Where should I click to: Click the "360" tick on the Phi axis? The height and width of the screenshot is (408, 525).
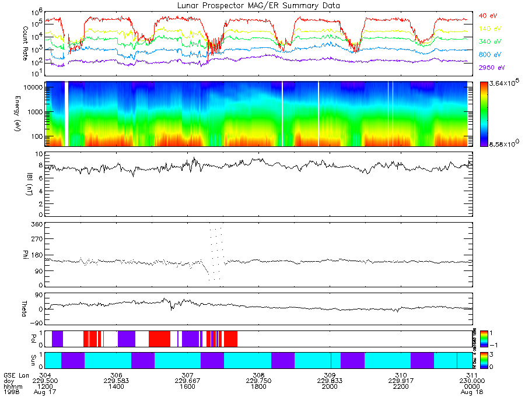tap(37, 224)
